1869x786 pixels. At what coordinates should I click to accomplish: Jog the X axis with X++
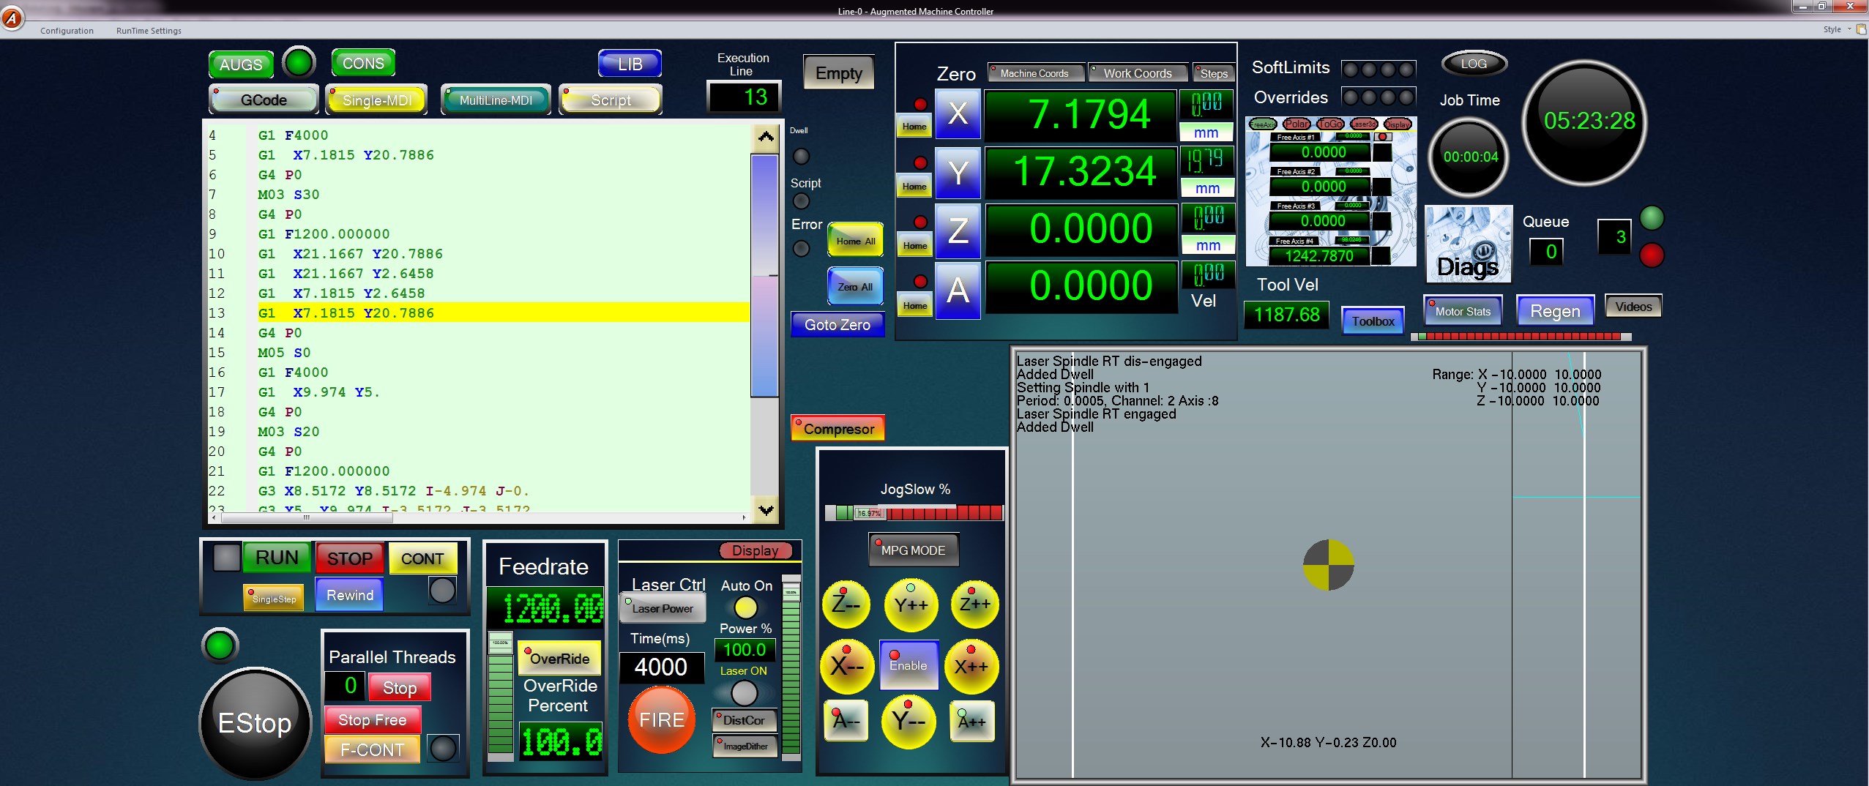pos(971,666)
